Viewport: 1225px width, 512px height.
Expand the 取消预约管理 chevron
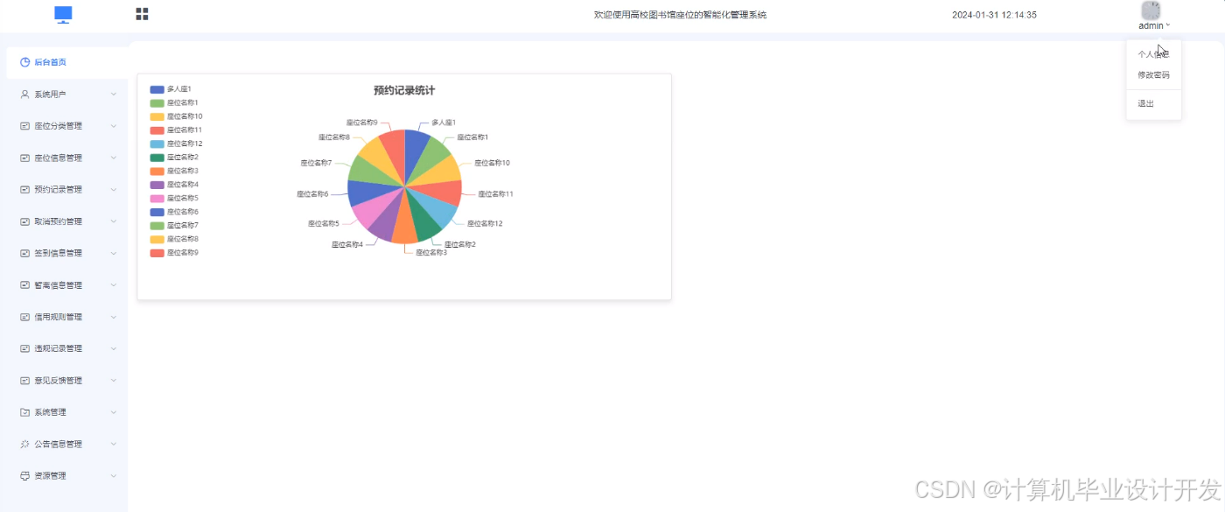point(114,221)
